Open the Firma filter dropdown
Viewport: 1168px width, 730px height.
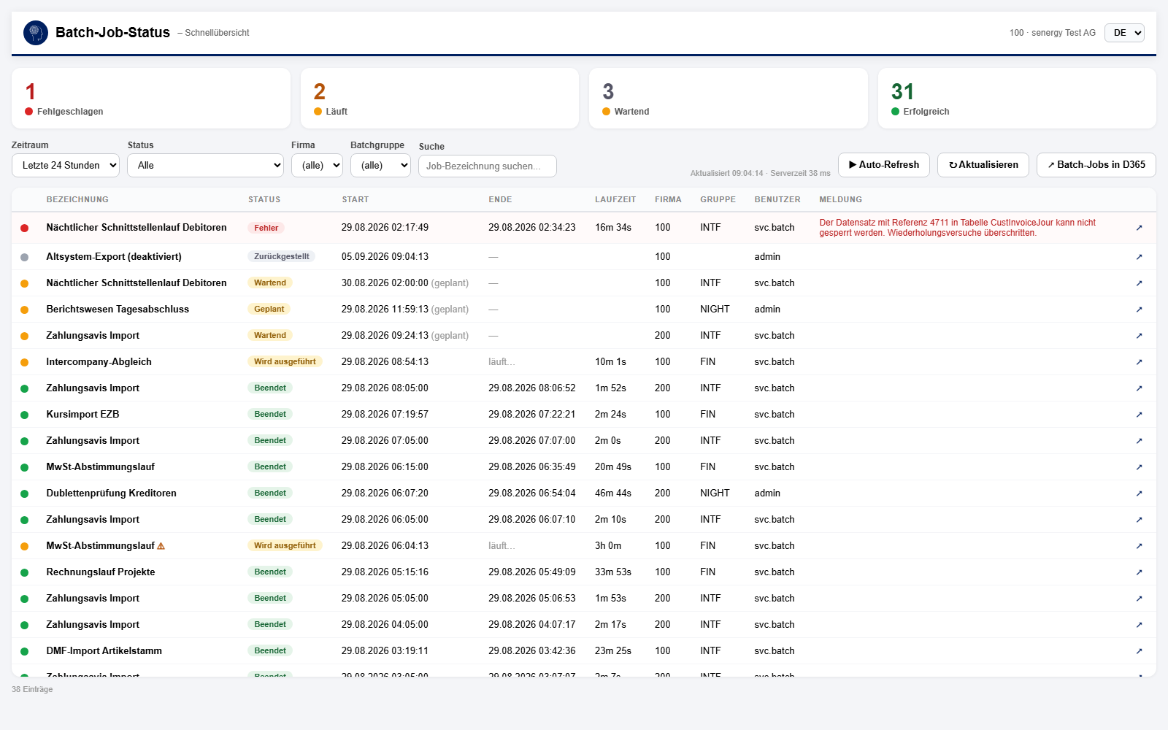[x=317, y=165]
